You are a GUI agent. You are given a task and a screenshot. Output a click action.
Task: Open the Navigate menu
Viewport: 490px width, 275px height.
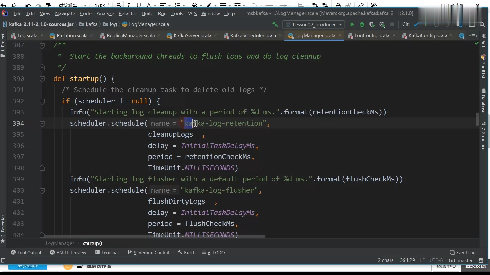65,13
